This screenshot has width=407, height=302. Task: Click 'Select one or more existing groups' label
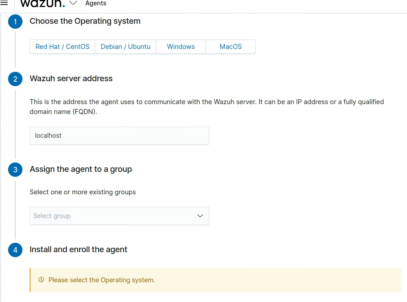83,192
